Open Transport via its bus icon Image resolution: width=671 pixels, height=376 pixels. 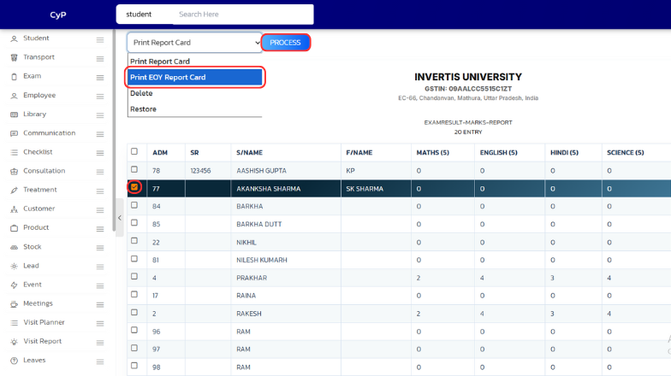pyautogui.click(x=14, y=57)
